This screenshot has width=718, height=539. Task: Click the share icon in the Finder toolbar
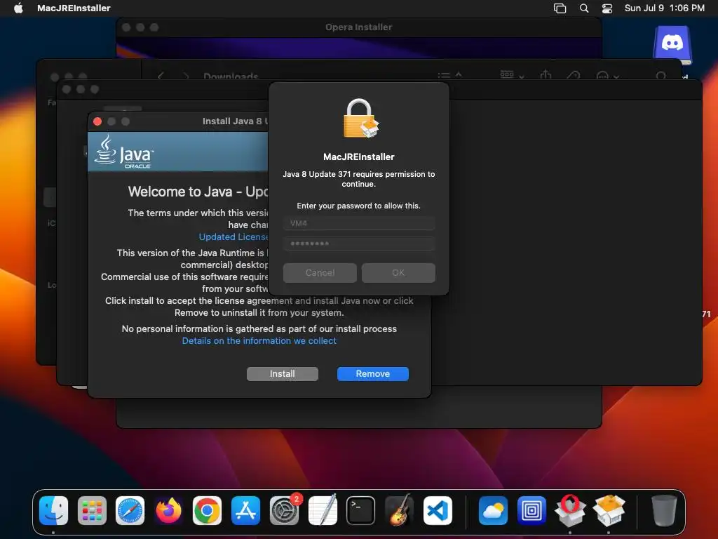tap(546, 74)
